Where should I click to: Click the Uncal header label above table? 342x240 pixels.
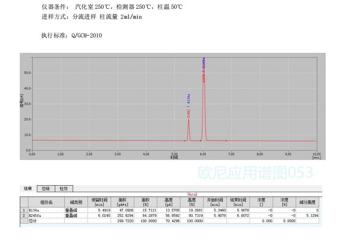tap(192, 195)
